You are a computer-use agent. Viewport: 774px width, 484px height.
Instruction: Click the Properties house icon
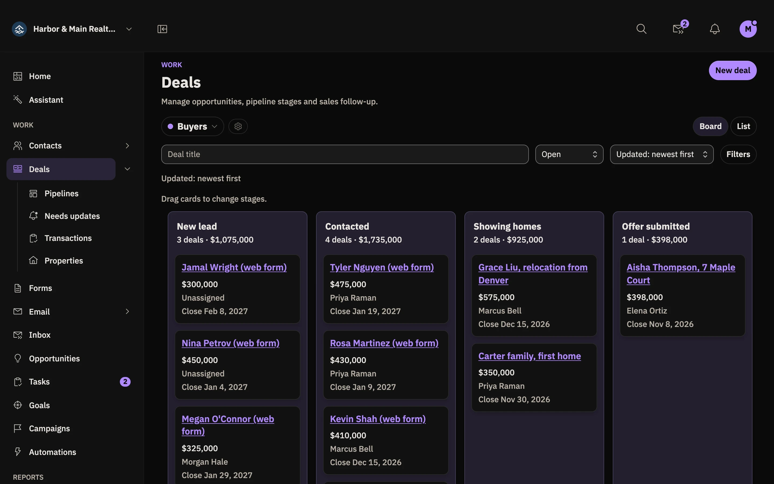click(x=33, y=260)
